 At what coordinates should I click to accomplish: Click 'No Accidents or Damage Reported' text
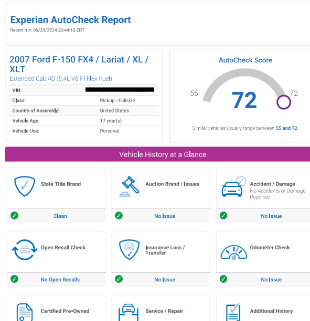click(x=277, y=194)
